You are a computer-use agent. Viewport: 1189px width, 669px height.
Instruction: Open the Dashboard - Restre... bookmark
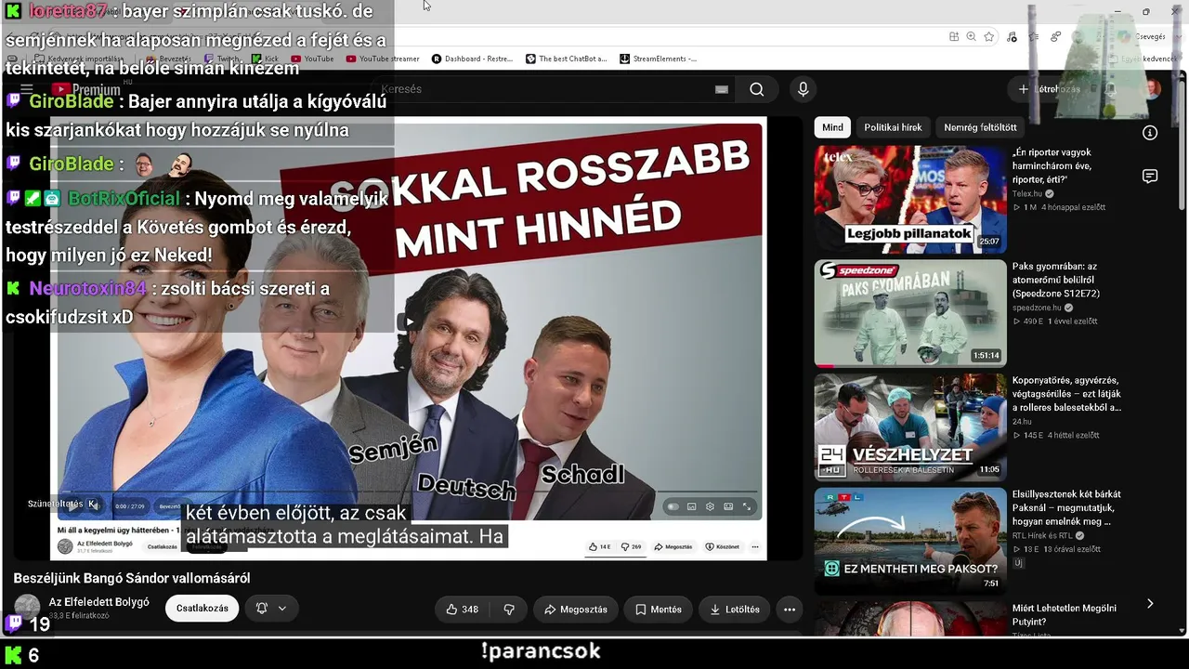472,59
